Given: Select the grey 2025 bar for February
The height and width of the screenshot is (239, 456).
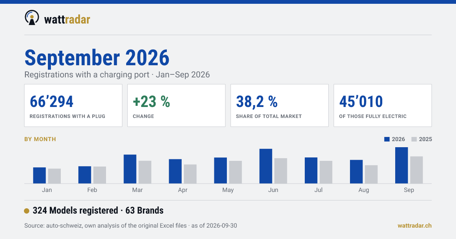Looking at the screenshot, I should point(100,175).
